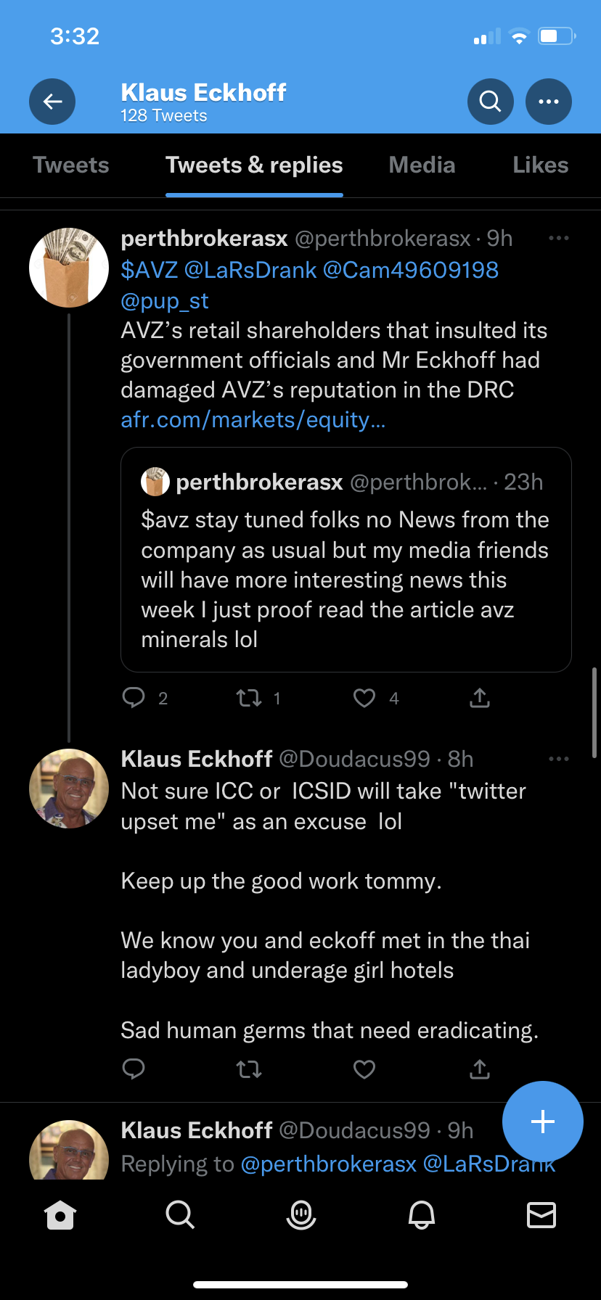Open profile more options menu

(549, 102)
